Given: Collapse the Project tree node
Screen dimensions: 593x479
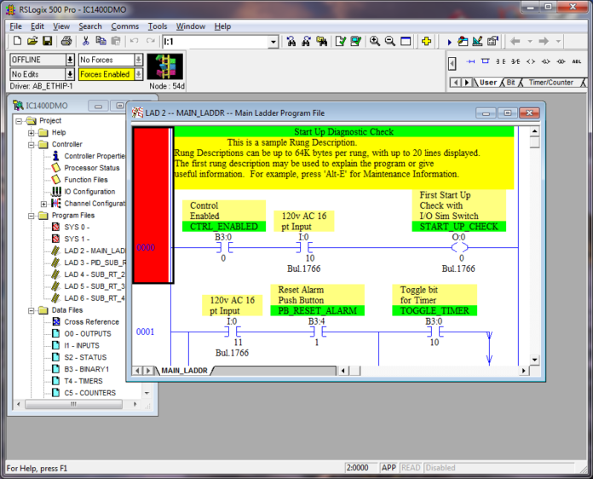Looking at the screenshot, I should 19,121.
